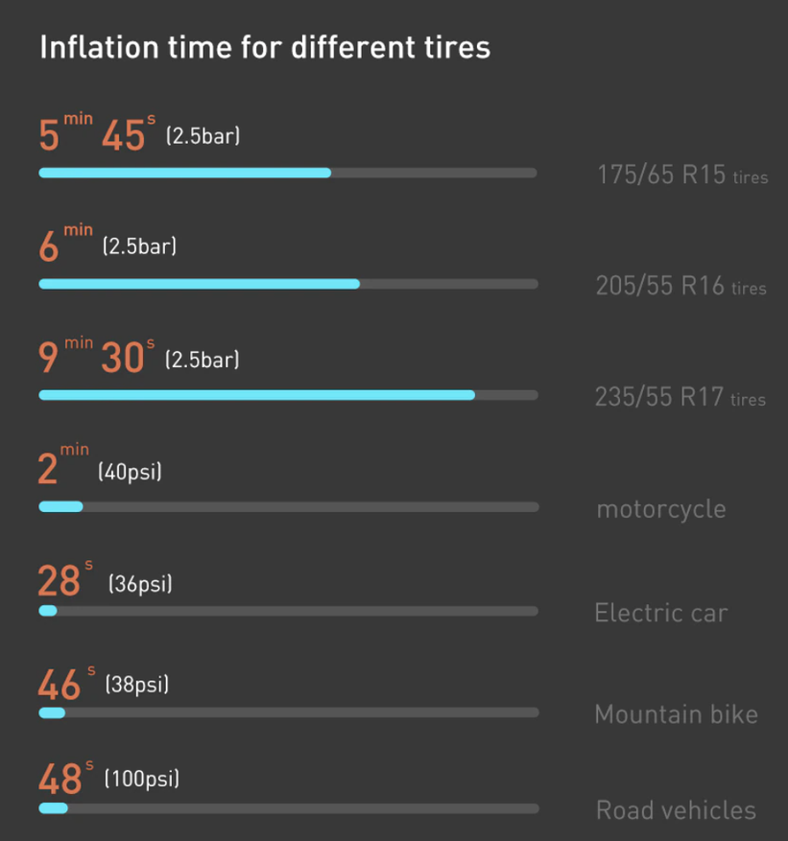The height and width of the screenshot is (841, 788).
Task: Click the Road vehicles inflation progress bar
Action: (x=289, y=808)
